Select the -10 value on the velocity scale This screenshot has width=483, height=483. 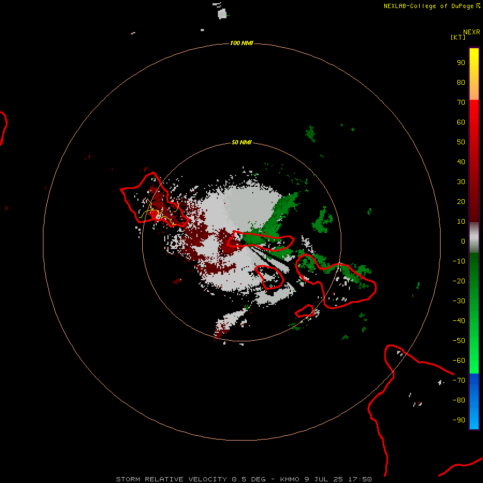(459, 261)
